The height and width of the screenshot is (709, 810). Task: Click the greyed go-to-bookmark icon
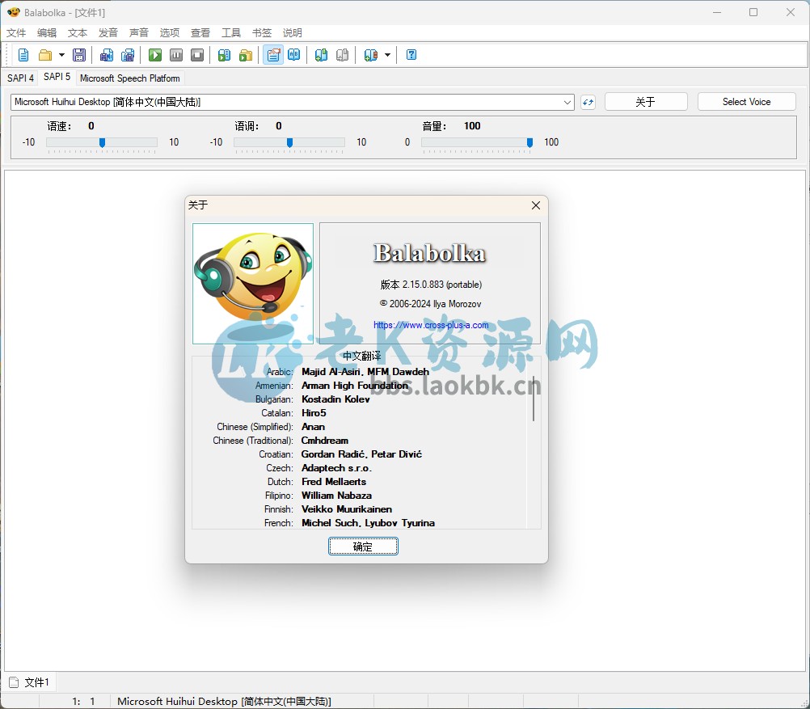pyautogui.click(x=342, y=55)
